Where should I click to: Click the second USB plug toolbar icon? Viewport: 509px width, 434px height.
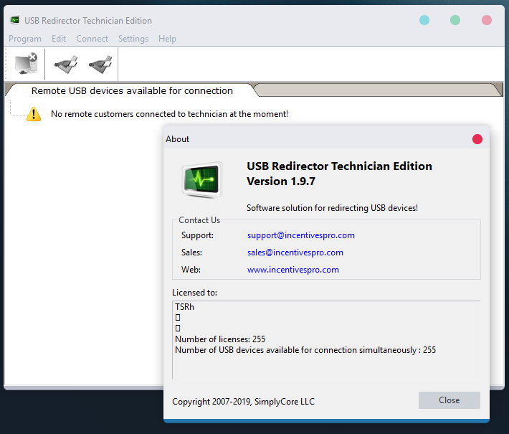point(100,65)
